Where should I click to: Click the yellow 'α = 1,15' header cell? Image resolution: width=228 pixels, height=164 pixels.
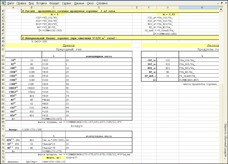click(x=168, y=14)
